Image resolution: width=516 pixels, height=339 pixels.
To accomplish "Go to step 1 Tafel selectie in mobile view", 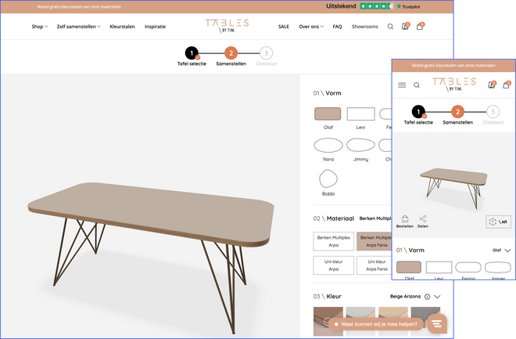I will [x=418, y=115].
